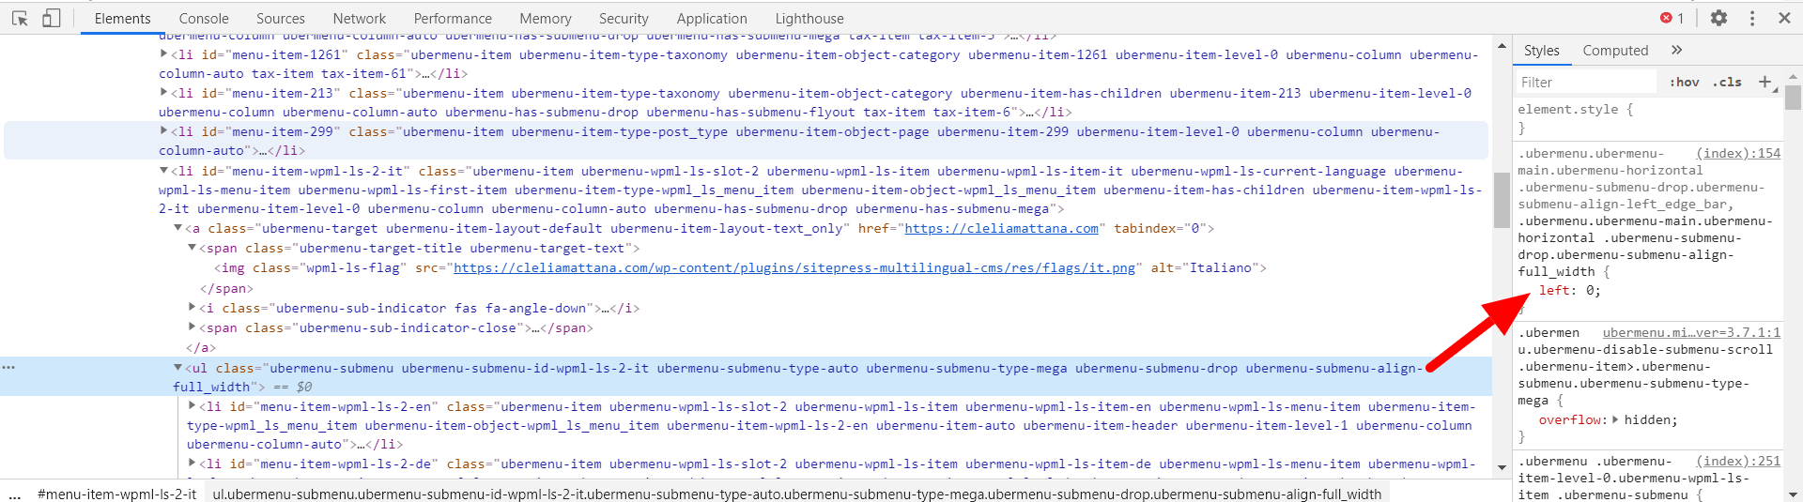
Task: Expand the span ubermenu-sub-indicator-close node
Action: pos(193,327)
